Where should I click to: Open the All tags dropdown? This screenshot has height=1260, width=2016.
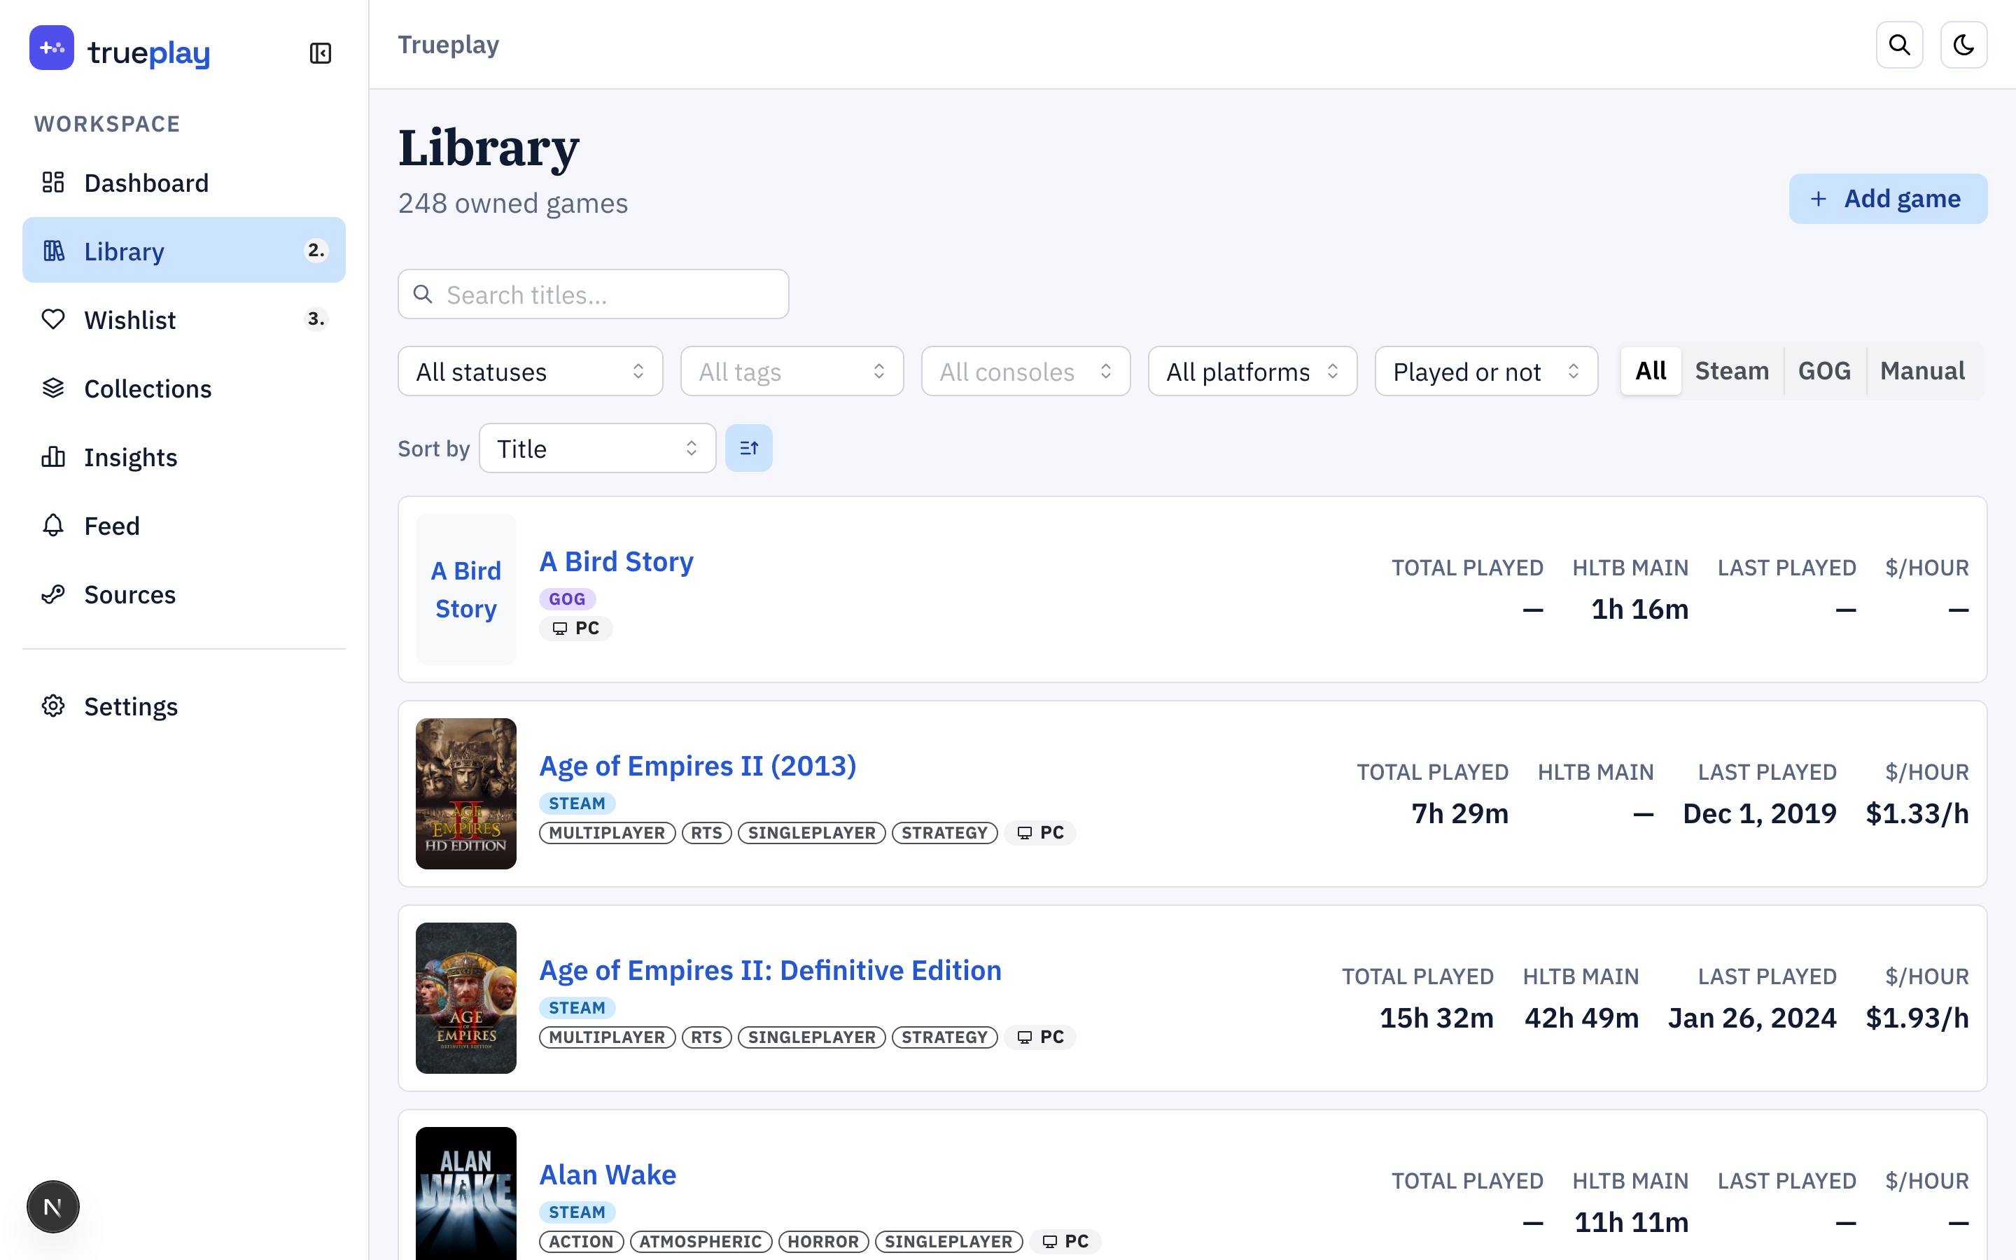pyautogui.click(x=792, y=372)
